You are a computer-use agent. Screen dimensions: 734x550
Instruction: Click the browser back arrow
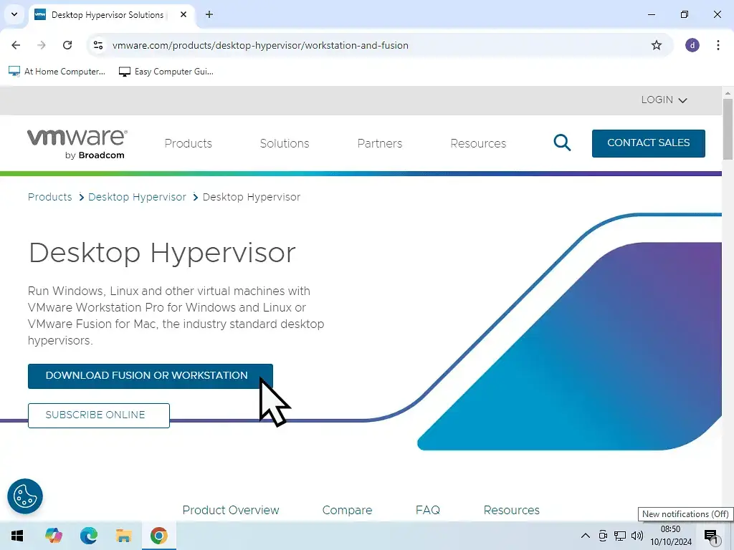16,45
